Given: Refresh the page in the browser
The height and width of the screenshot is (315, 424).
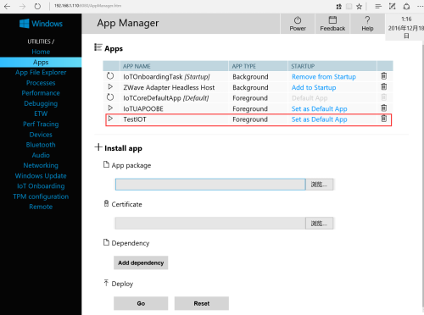Looking at the screenshot, I should click(37, 6).
